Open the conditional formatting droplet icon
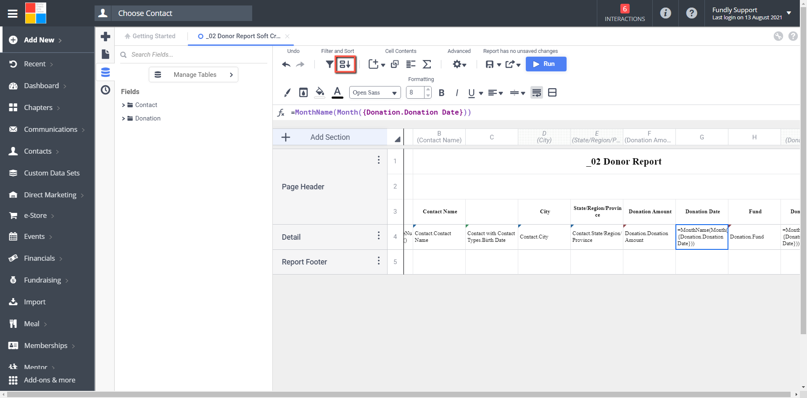The width and height of the screenshot is (807, 398). [x=303, y=92]
